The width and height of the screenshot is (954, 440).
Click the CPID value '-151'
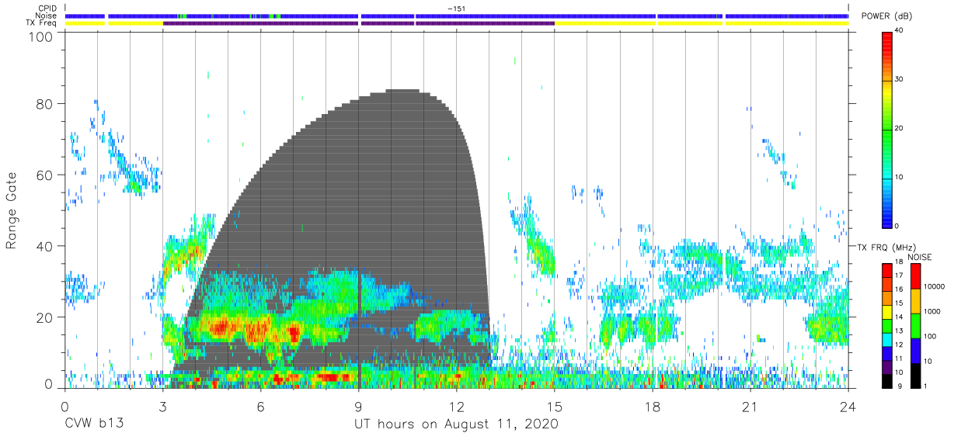[x=457, y=9]
